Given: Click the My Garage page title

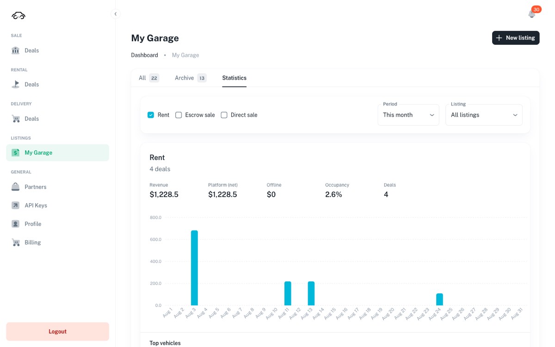Looking at the screenshot, I should (x=155, y=38).
